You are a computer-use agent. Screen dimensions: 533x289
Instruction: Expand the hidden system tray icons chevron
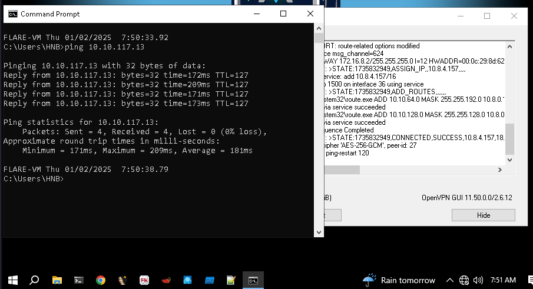click(450, 280)
